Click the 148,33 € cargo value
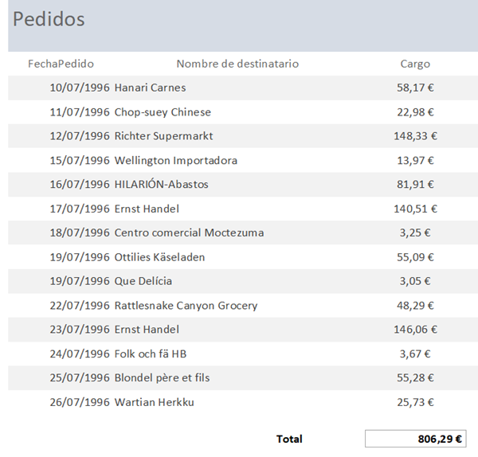Image resolution: width=478 pixels, height=457 pixels. 415,136
